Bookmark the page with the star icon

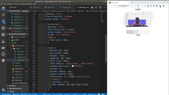pyautogui.click(x=138, y=6)
